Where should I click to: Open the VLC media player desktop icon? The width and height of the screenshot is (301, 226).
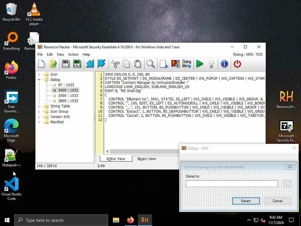34,14
